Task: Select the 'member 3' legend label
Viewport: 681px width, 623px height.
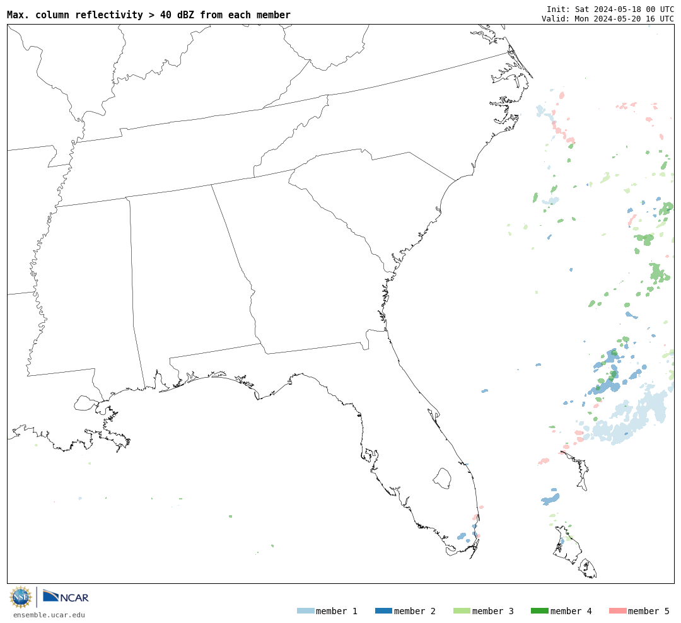Action: click(x=493, y=611)
